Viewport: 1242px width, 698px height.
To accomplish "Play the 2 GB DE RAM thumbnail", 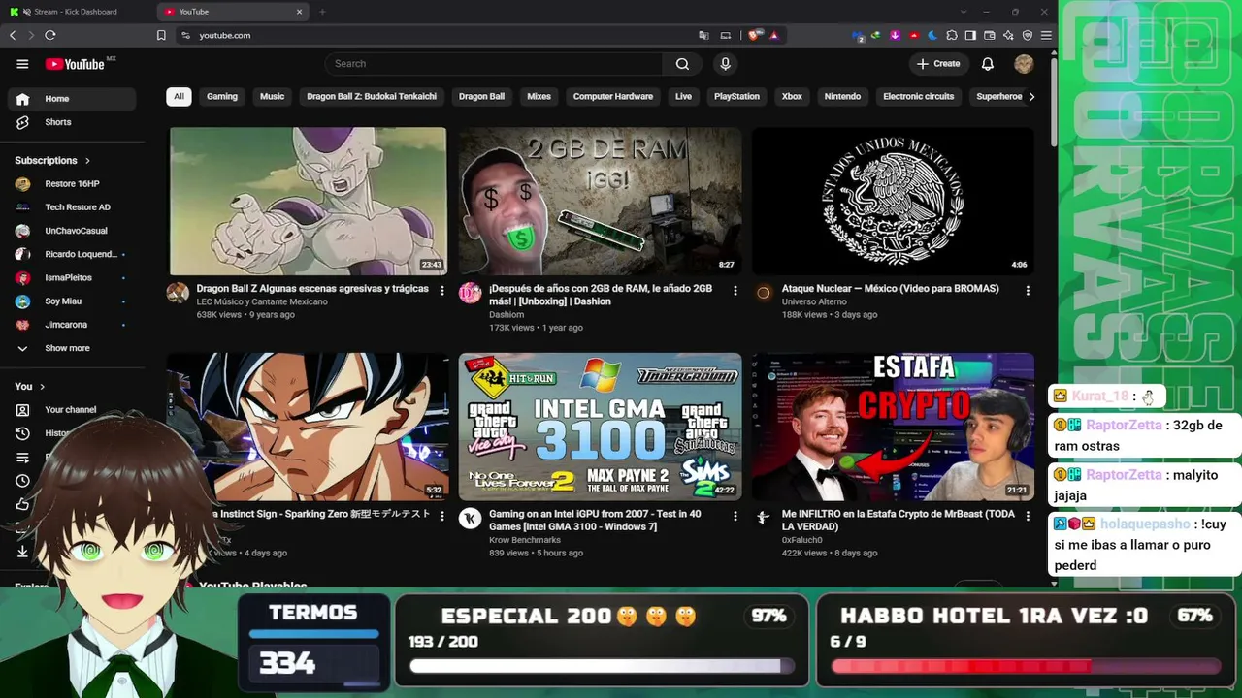I will coord(600,202).
